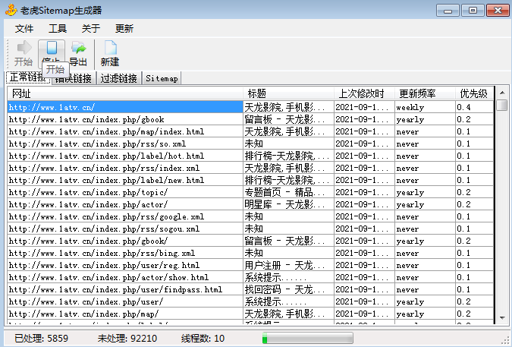Click the green progress bar in status bar

pyautogui.click(x=307, y=339)
